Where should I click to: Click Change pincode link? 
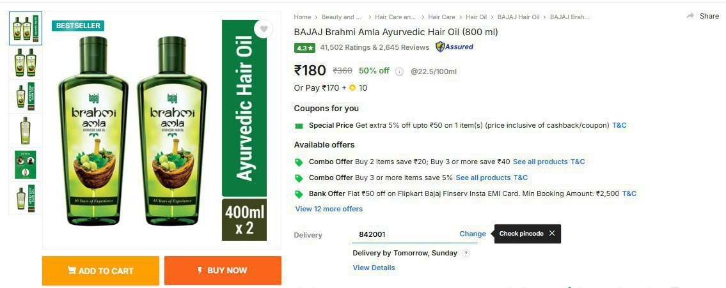coord(473,234)
